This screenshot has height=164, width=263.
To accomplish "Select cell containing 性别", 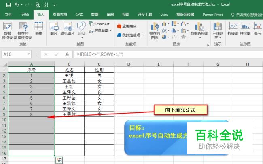I will click(99, 70).
